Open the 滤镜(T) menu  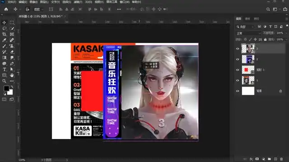click(x=78, y=2)
